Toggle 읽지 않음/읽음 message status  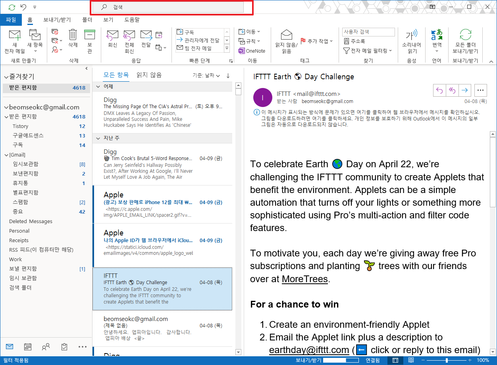pyautogui.click(x=287, y=42)
